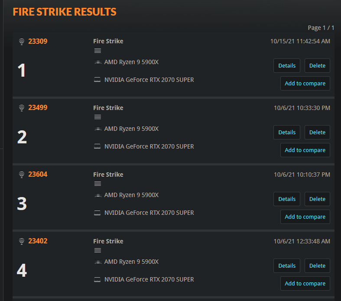Click the large rank number 1
The height and width of the screenshot is (301, 341).
pyautogui.click(x=22, y=70)
